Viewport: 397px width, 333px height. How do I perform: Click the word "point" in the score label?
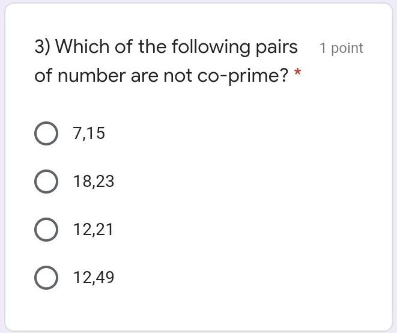(x=347, y=49)
